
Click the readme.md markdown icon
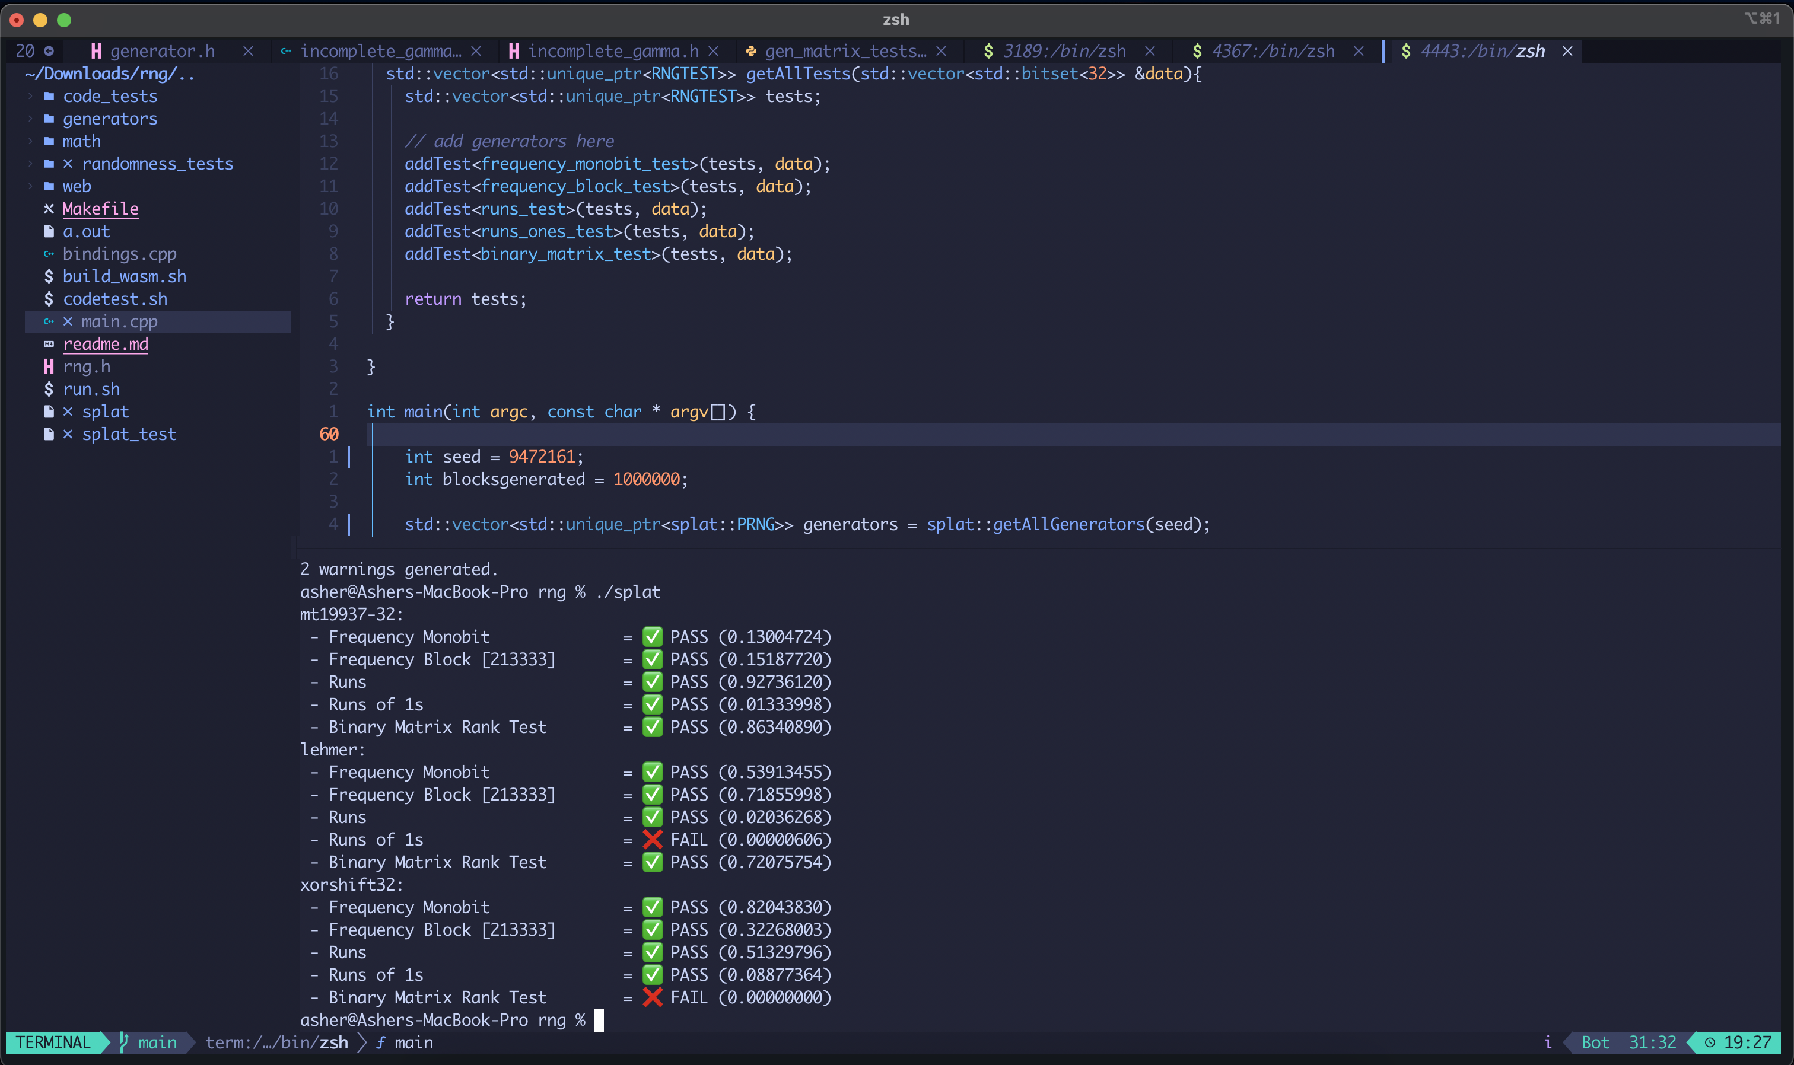pos(49,345)
